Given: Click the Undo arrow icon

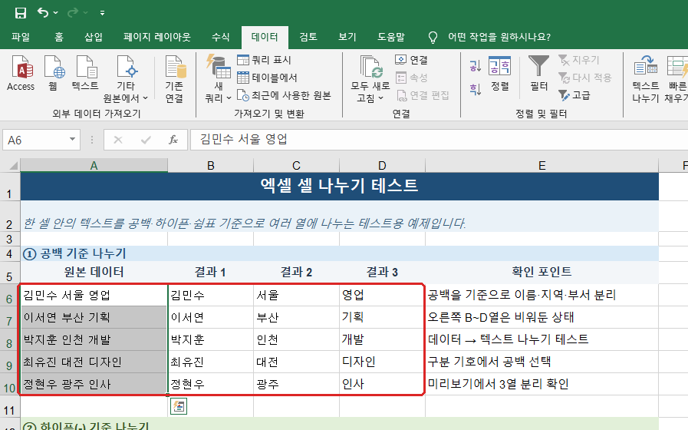Looking at the screenshot, I should 42,12.
